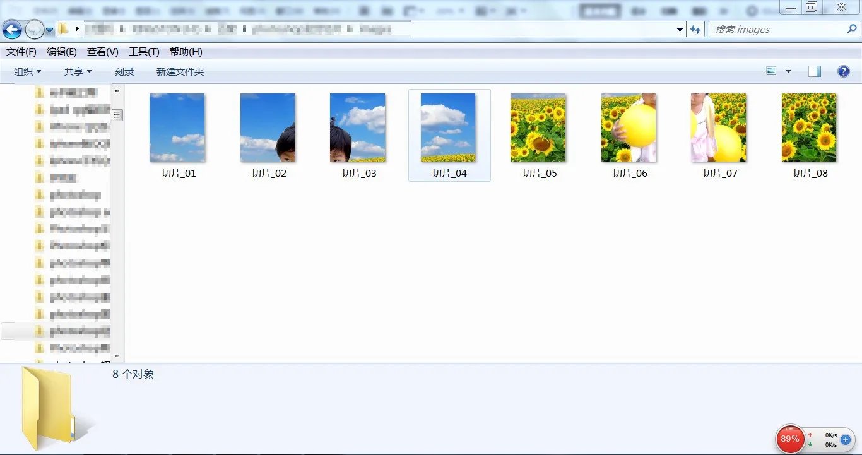Click the 搜索 images search field

(x=776, y=30)
